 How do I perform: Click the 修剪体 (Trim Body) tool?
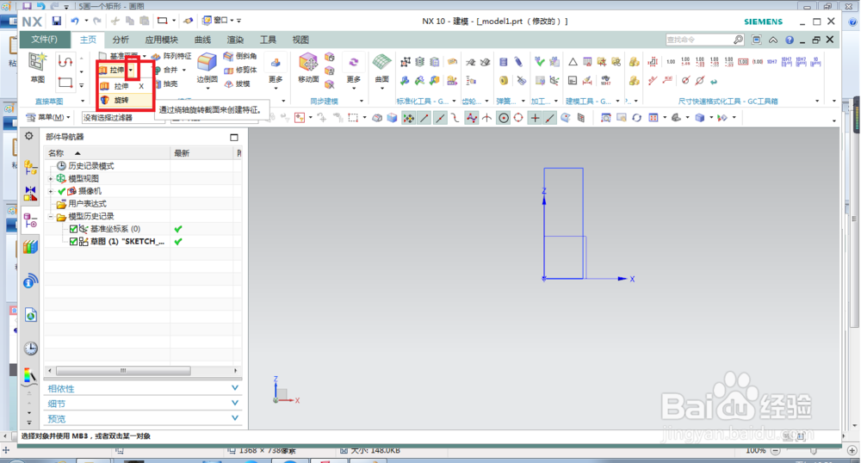[x=240, y=70]
